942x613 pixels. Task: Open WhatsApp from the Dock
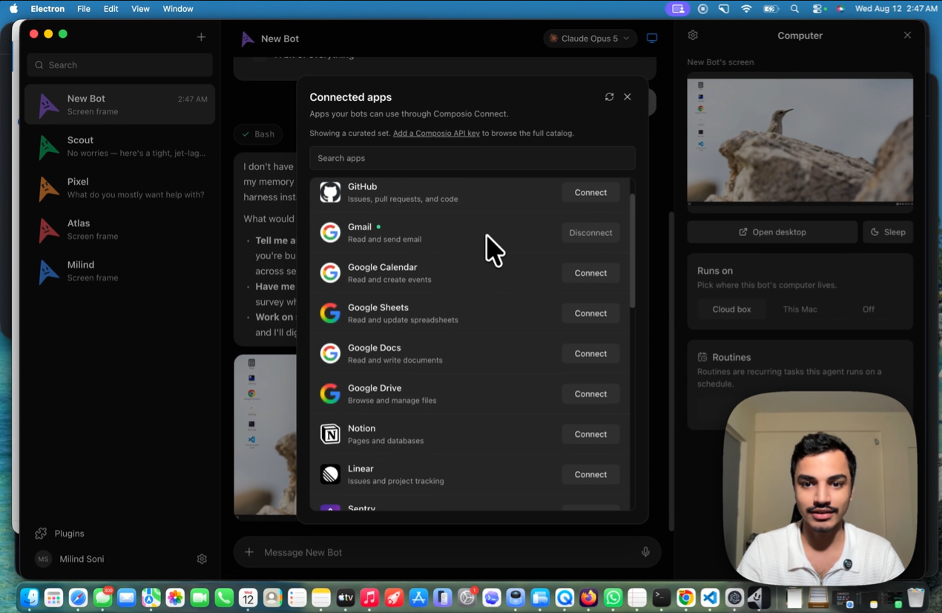[x=613, y=597]
